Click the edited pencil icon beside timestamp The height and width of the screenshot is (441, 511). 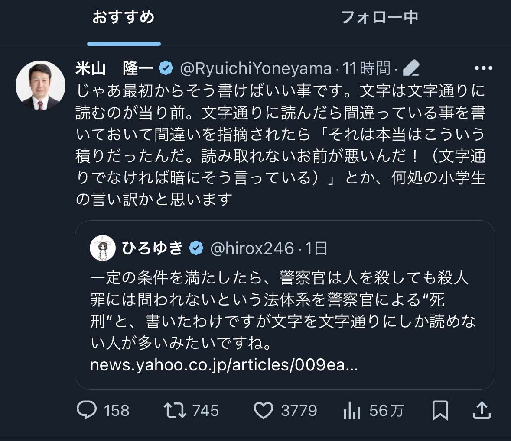click(x=411, y=68)
